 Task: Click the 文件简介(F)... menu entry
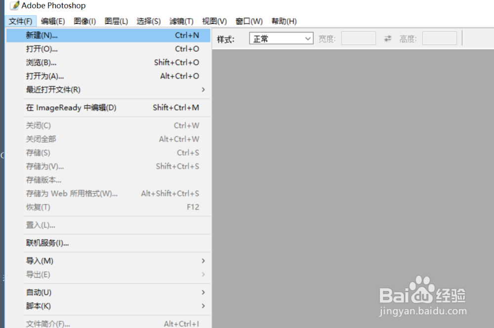108,323
